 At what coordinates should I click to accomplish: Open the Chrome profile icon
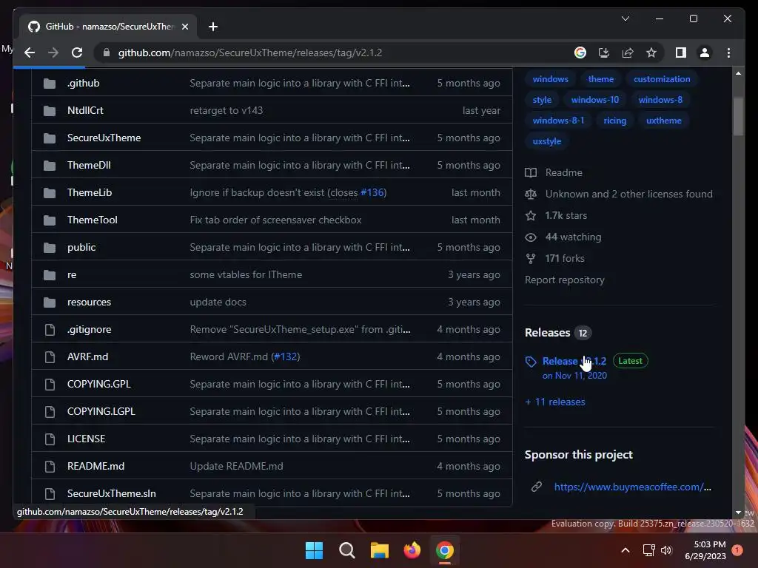705,53
